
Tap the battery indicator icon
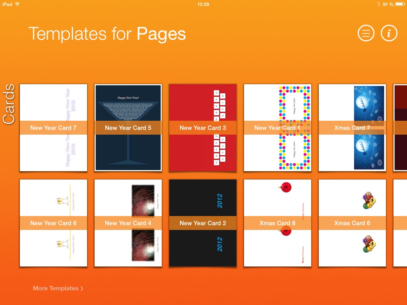click(x=399, y=4)
